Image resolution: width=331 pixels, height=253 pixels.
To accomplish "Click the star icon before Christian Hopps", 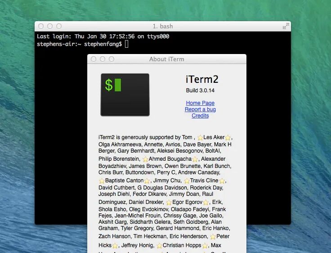I will pos(159,246).
